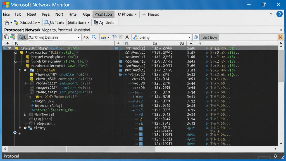The image size is (286, 161).
Task: Sort by the Ee column header
Action: [155, 43]
